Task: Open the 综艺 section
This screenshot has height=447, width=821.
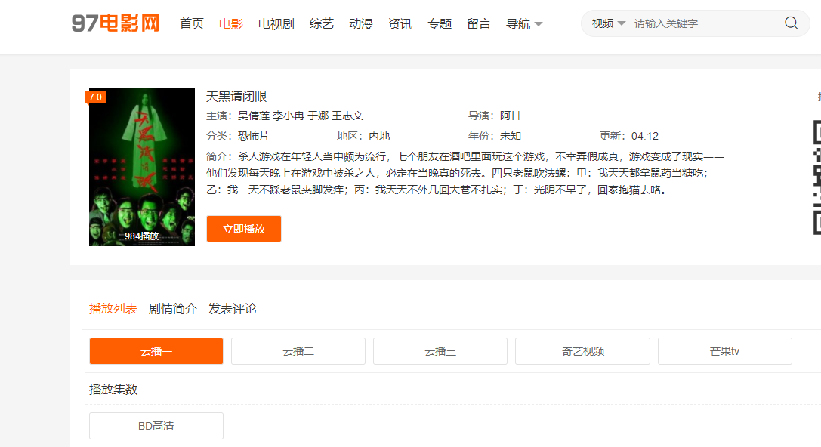Action: coord(321,23)
